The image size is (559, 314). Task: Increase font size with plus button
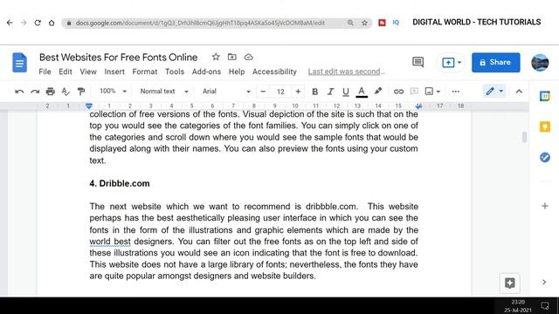tap(298, 92)
